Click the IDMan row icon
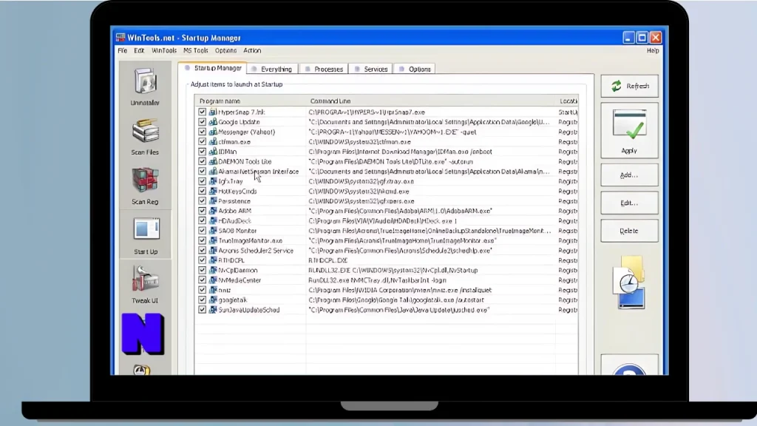This screenshot has width=757, height=426. click(212, 152)
